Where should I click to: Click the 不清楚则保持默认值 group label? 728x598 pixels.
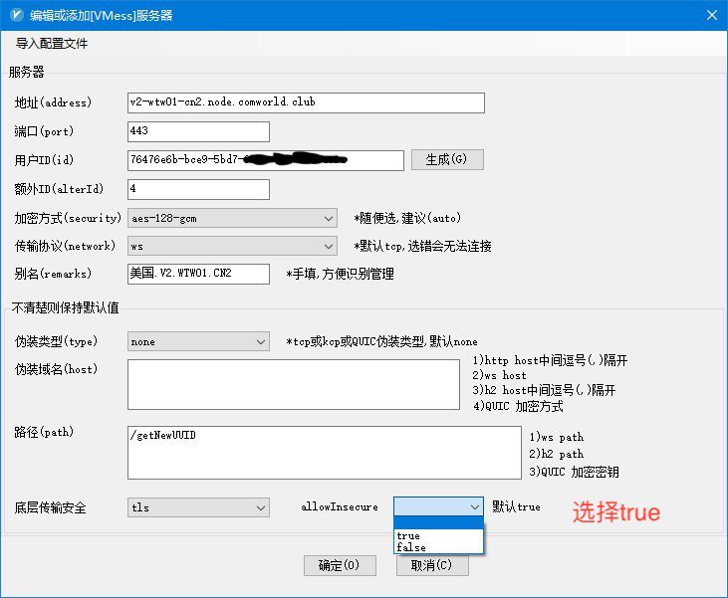pyautogui.click(x=66, y=307)
